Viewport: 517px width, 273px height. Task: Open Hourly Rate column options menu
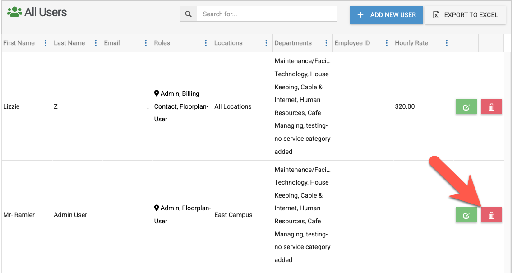tap(447, 43)
